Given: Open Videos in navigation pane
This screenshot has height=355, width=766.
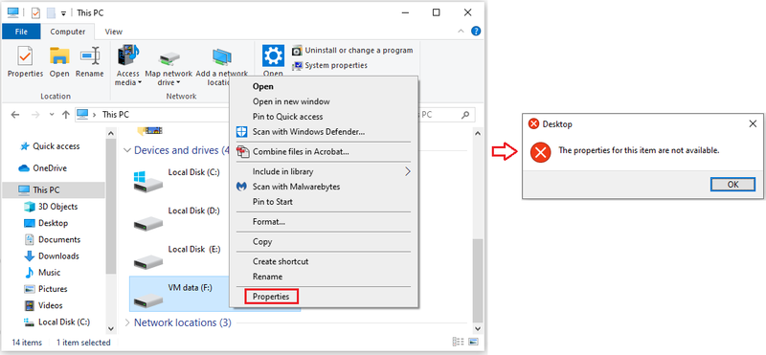Looking at the screenshot, I should 43,305.
